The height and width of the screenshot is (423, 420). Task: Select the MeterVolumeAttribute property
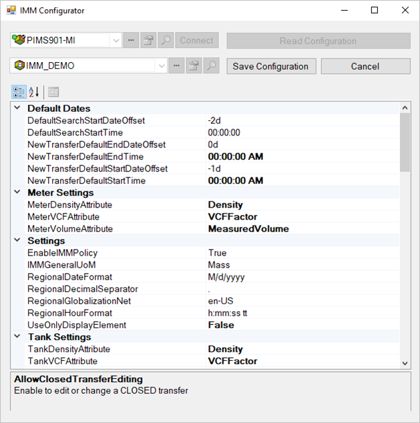pos(70,229)
